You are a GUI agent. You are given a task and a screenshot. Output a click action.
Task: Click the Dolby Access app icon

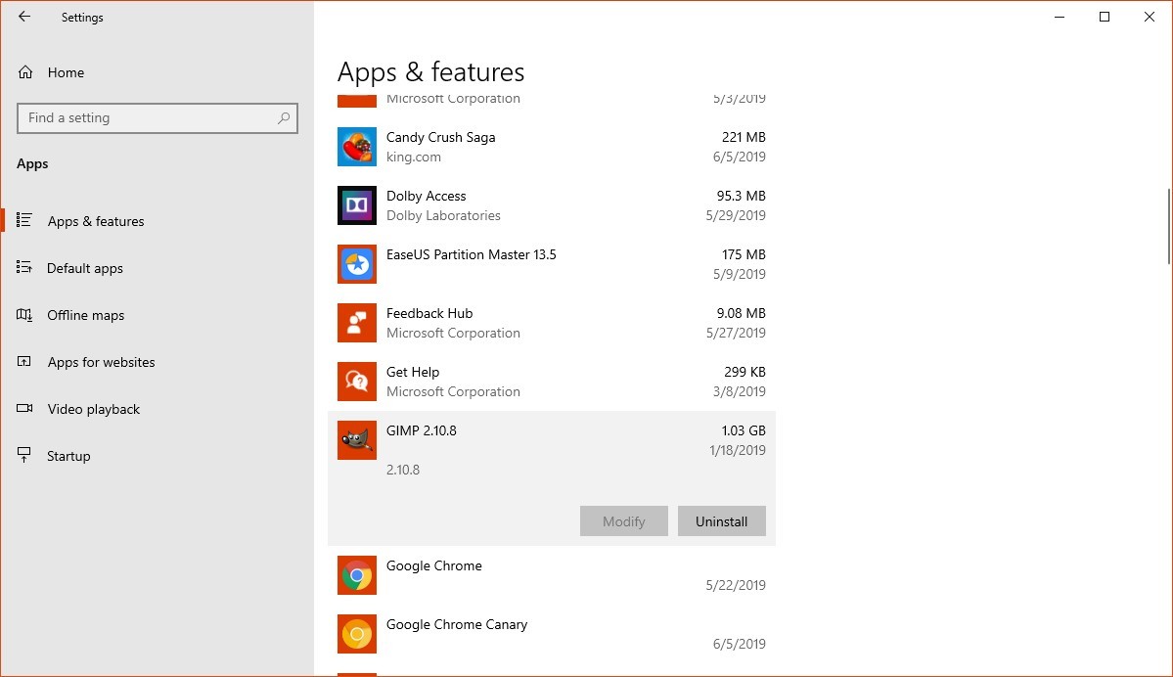tap(357, 205)
